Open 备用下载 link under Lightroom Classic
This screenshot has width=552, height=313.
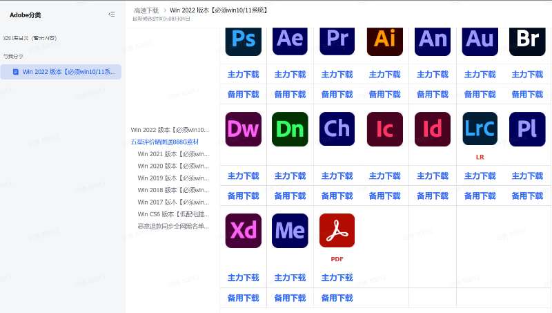(x=480, y=196)
